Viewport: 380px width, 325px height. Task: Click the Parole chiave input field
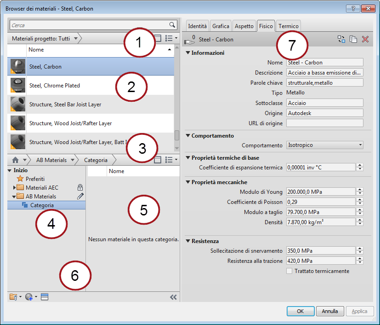pos(325,82)
